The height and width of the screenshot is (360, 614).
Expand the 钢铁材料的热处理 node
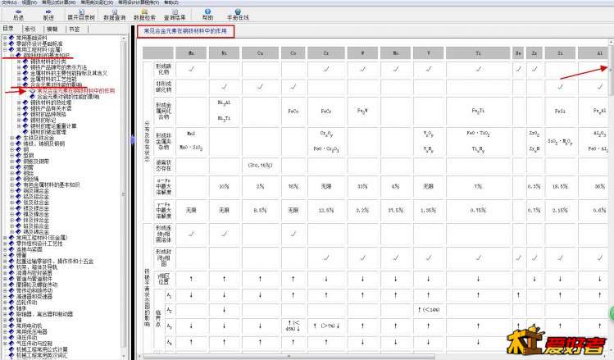point(19,103)
